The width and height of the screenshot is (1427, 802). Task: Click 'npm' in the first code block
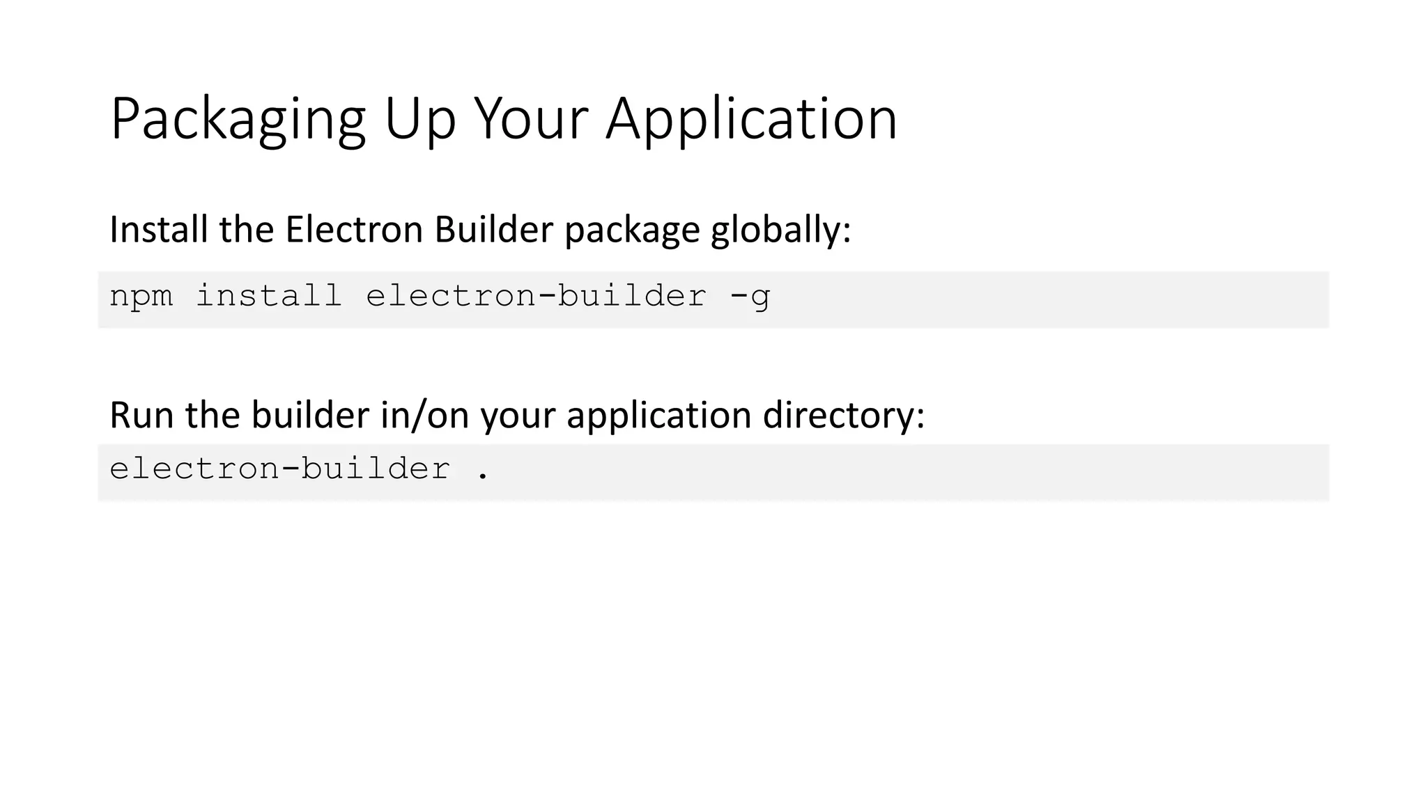tap(141, 297)
